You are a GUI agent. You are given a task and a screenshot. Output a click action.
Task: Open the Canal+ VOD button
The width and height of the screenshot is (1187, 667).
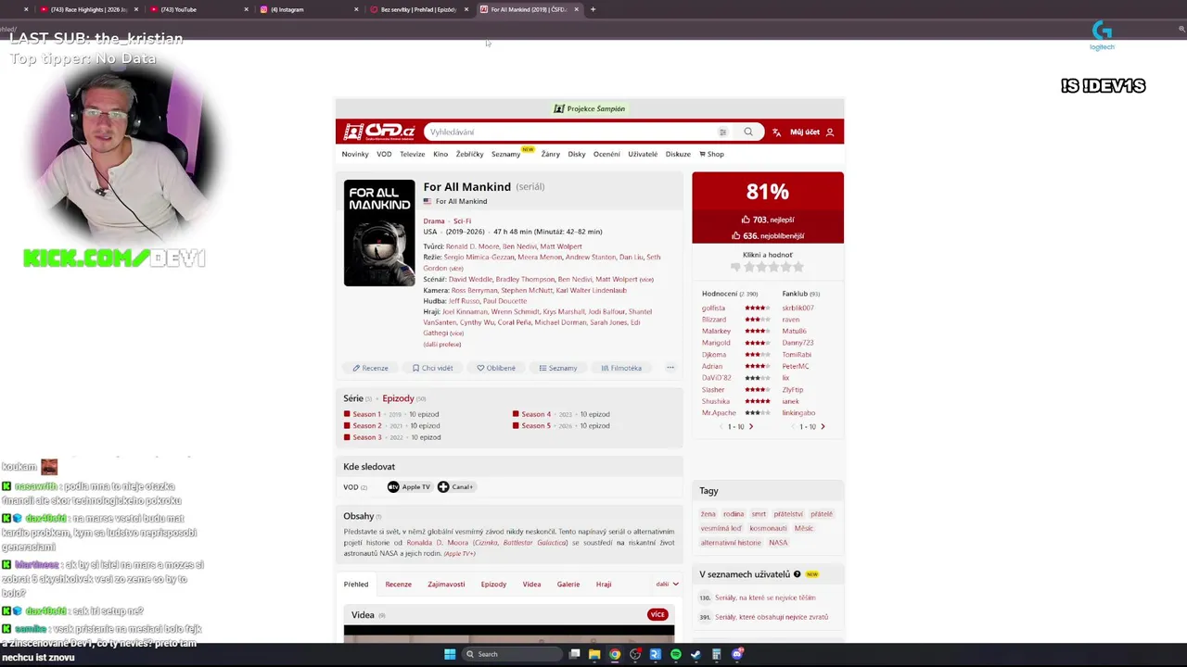(x=455, y=487)
